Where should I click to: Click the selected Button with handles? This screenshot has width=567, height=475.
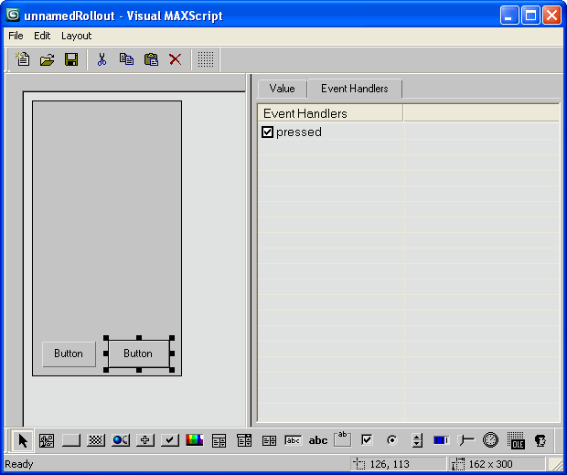click(x=138, y=354)
